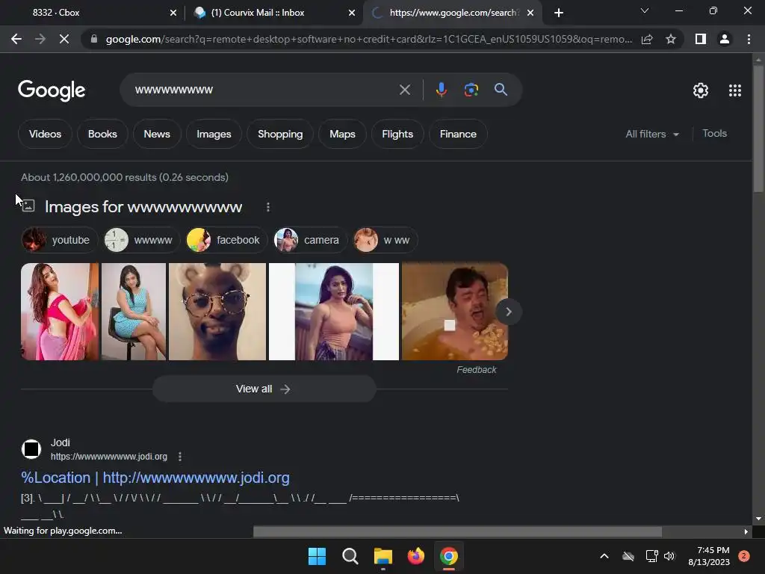Open the Chrome profile menu

click(x=725, y=39)
